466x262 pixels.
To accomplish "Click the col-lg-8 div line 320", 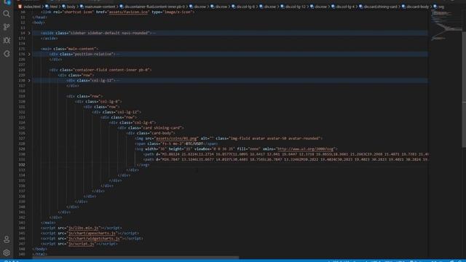I will coord(98,102).
